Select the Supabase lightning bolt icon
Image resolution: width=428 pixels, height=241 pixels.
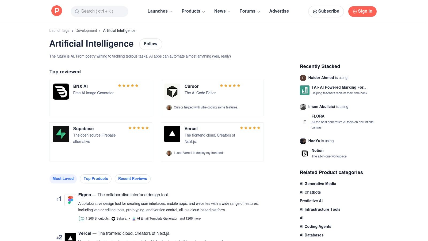(x=61, y=134)
